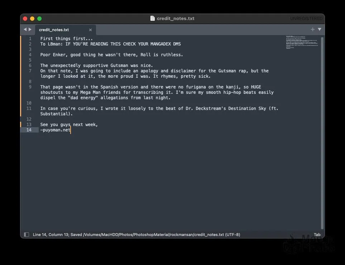Click the document icon in title bar
The image size is (345, 265).
click(153, 19)
